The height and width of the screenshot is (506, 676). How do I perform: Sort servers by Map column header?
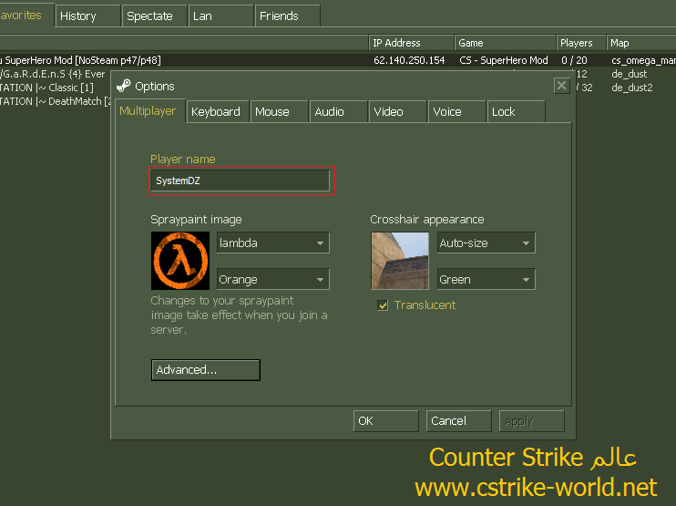coord(641,43)
